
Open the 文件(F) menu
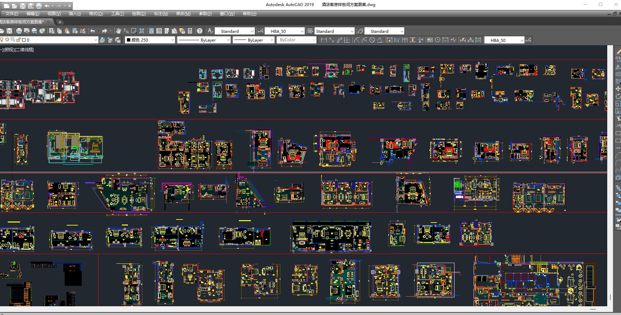tap(12, 14)
